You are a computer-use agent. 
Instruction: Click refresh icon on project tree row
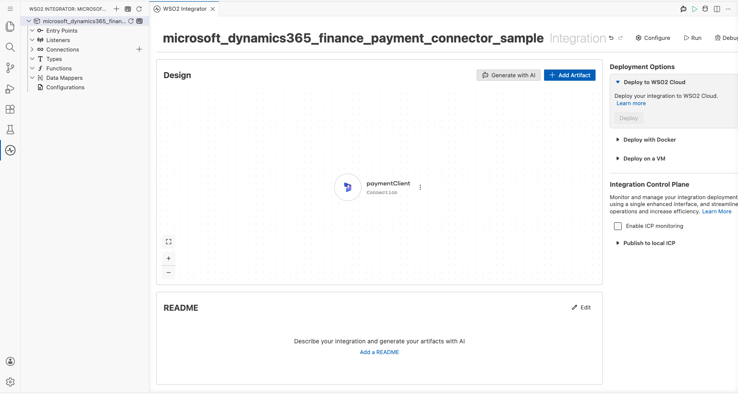(131, 21)
